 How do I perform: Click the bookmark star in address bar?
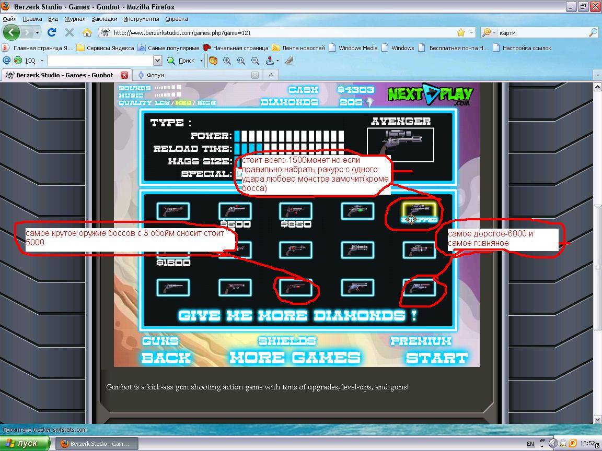461,32
